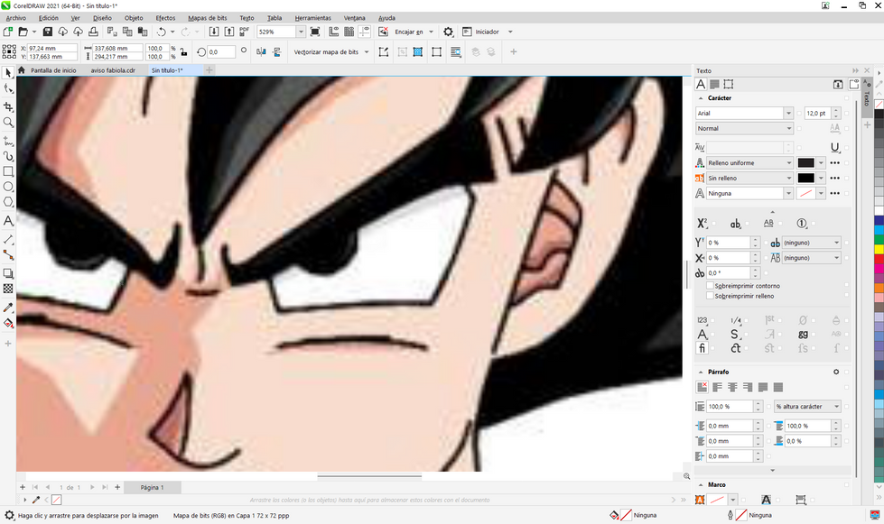The image size is (884, 524).
Task: Toggle standard ligatures fi button
Action: pyautogui.click(x=702, y=348)
